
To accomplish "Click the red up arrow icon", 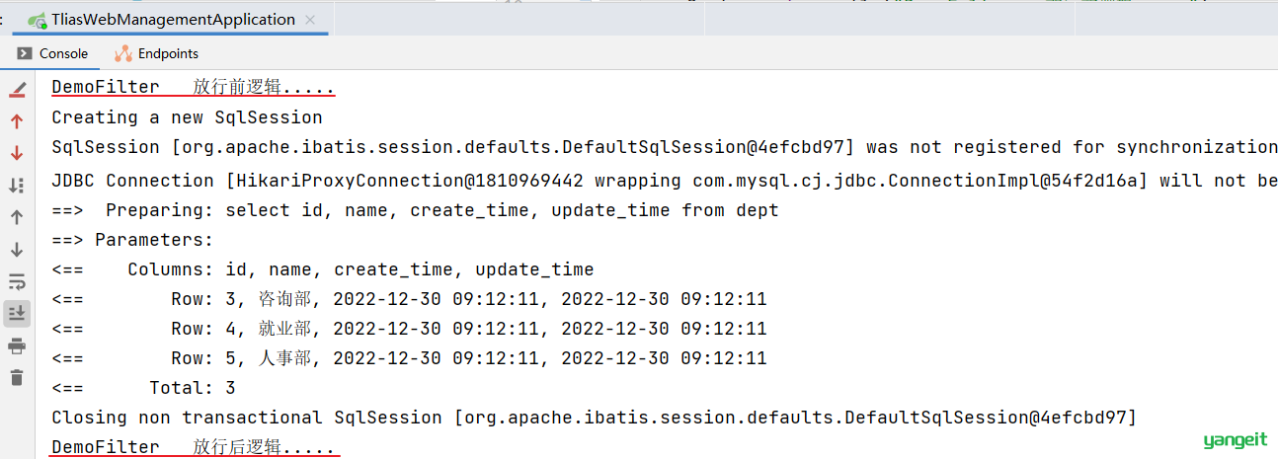I will pos(17,121).
